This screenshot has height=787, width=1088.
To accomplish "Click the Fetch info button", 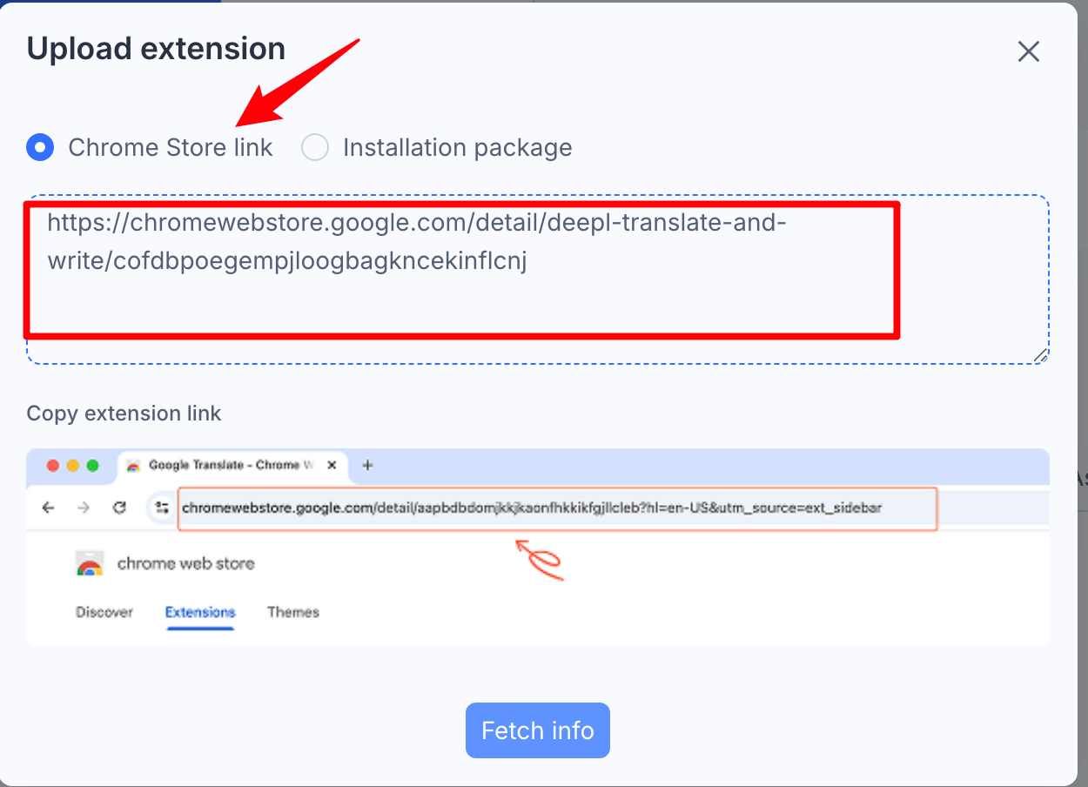I will pos(538,730).
